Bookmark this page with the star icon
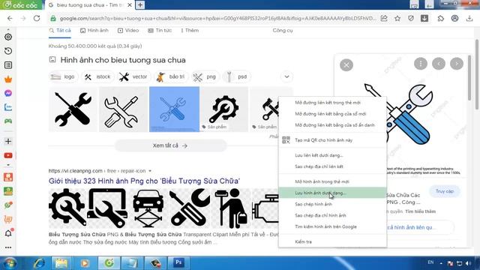480x270 pixels. point(397,18)
